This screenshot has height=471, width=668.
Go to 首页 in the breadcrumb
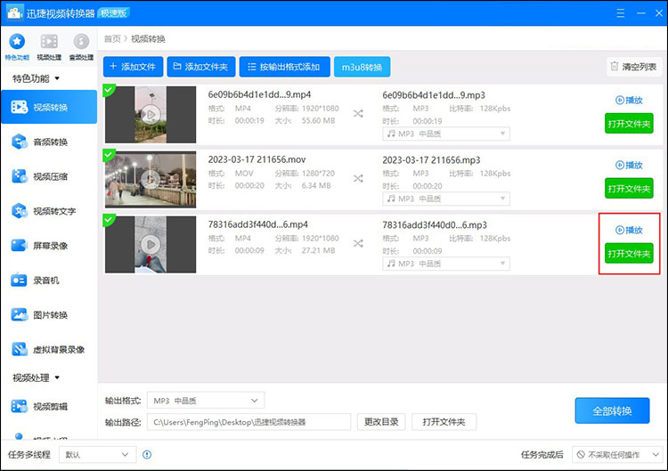pyautogui.click(x=112, y=39)
